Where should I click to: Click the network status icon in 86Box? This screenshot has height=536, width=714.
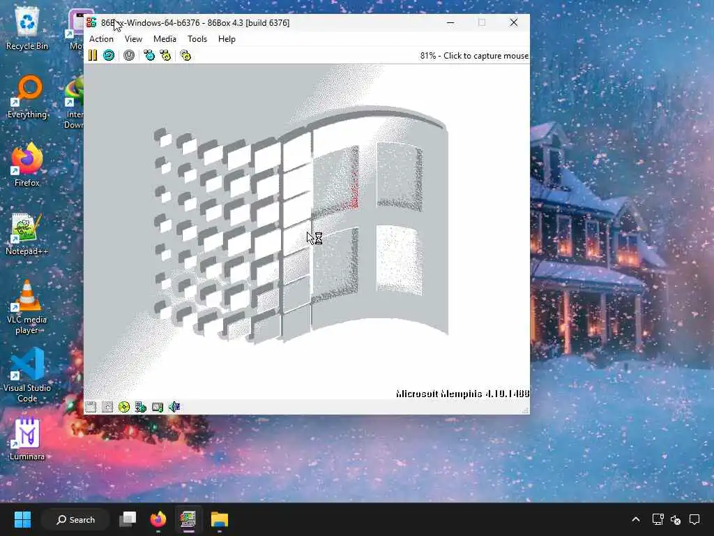pyautogui.click(x=141, y=407)
